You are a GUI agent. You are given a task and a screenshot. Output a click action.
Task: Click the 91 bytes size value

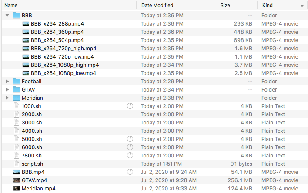coord(241,164)
